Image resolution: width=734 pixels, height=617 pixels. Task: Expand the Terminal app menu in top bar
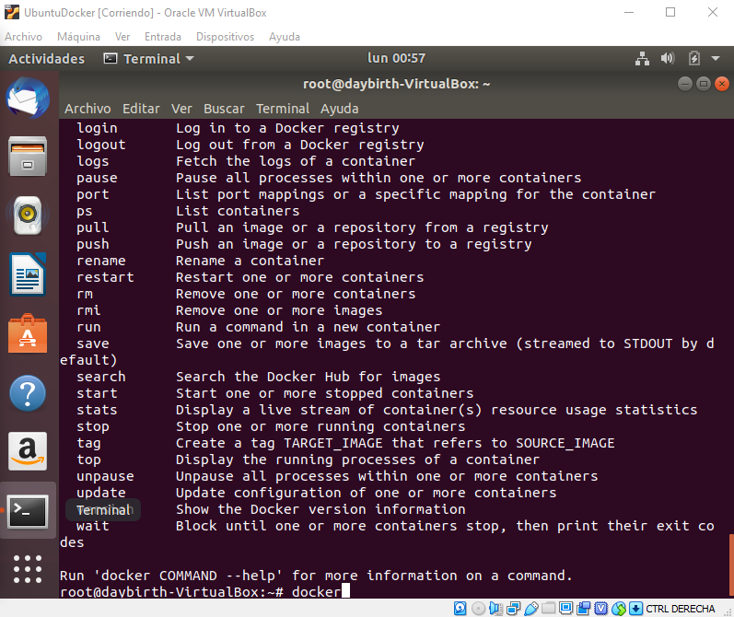(x=149, y=59)
